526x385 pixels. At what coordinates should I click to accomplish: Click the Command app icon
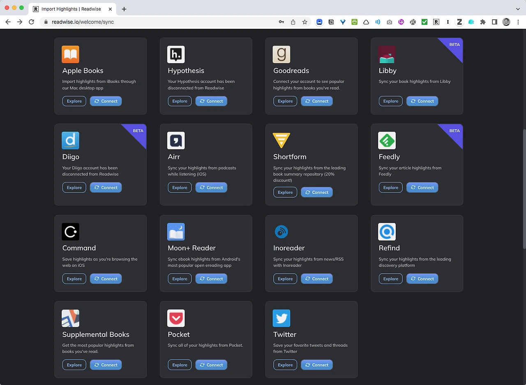pos(70,232)
